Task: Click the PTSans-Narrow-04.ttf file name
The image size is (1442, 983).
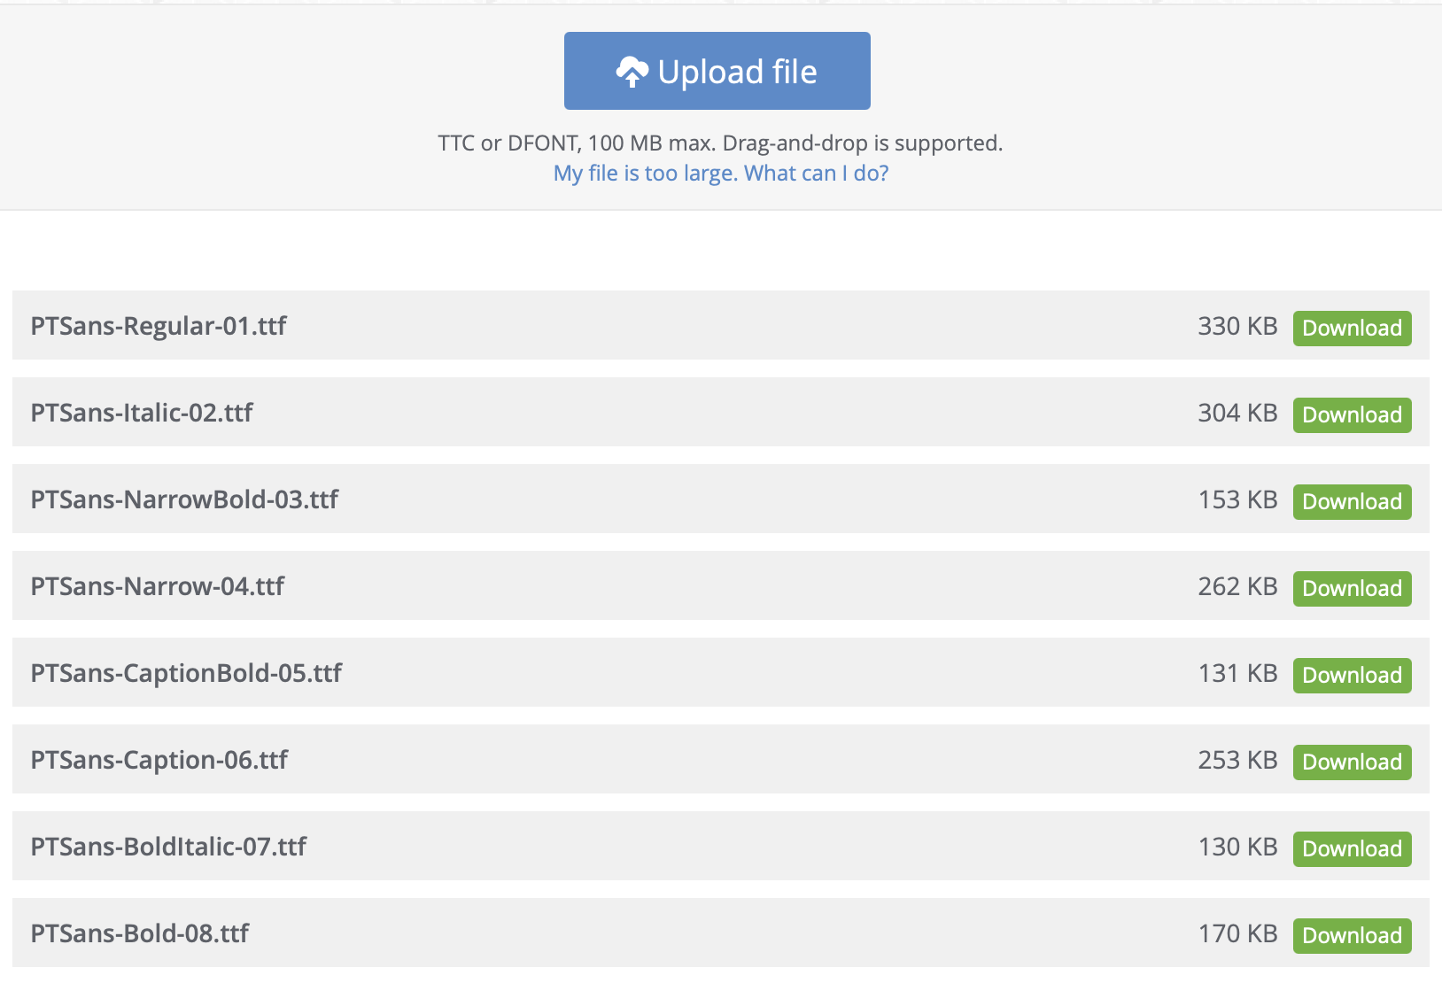Action: pos(158,586)
